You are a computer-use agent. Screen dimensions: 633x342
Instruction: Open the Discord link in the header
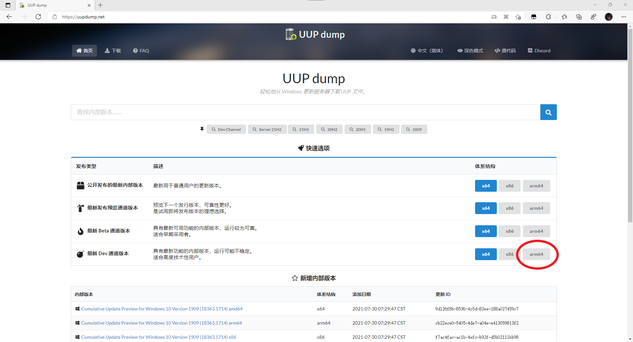point(539,51)
